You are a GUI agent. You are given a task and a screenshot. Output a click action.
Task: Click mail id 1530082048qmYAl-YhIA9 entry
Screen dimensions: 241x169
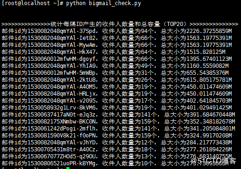click(x=115, y=66)
